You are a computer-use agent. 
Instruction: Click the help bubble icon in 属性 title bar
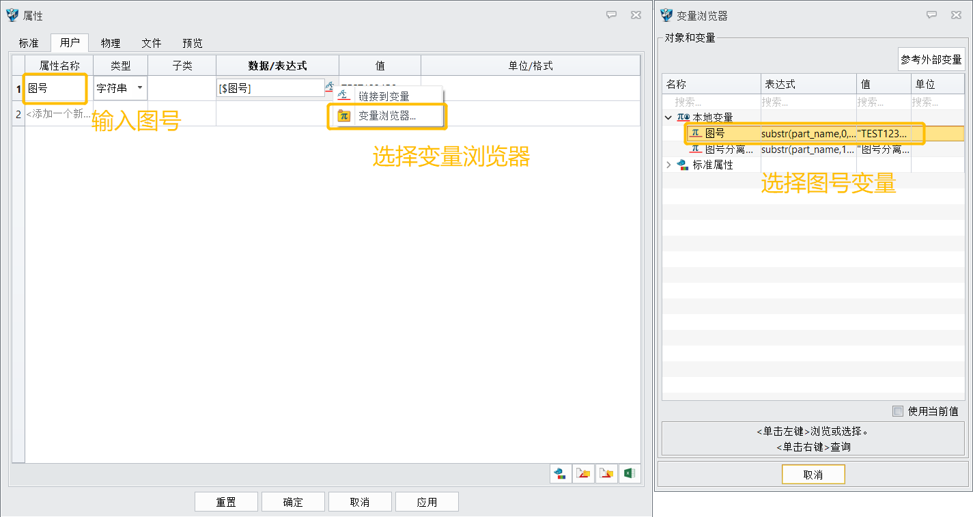(611, 15)
